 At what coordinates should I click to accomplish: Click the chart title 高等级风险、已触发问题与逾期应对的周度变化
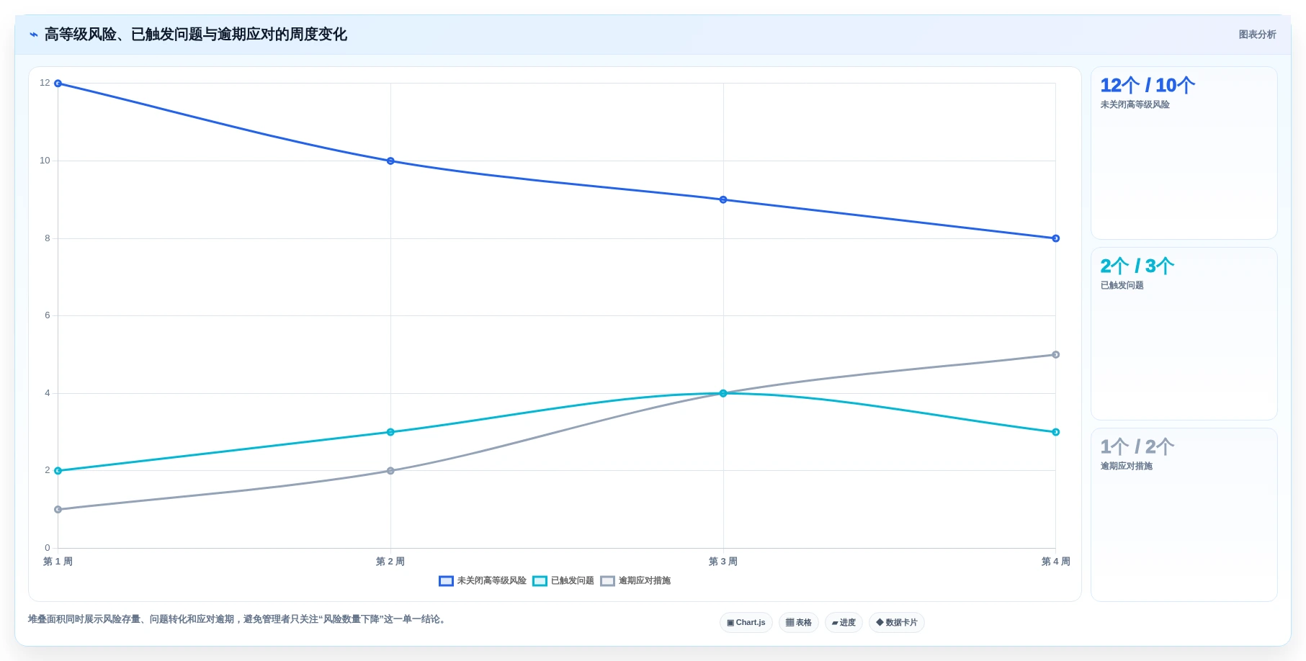pos(196,35)
